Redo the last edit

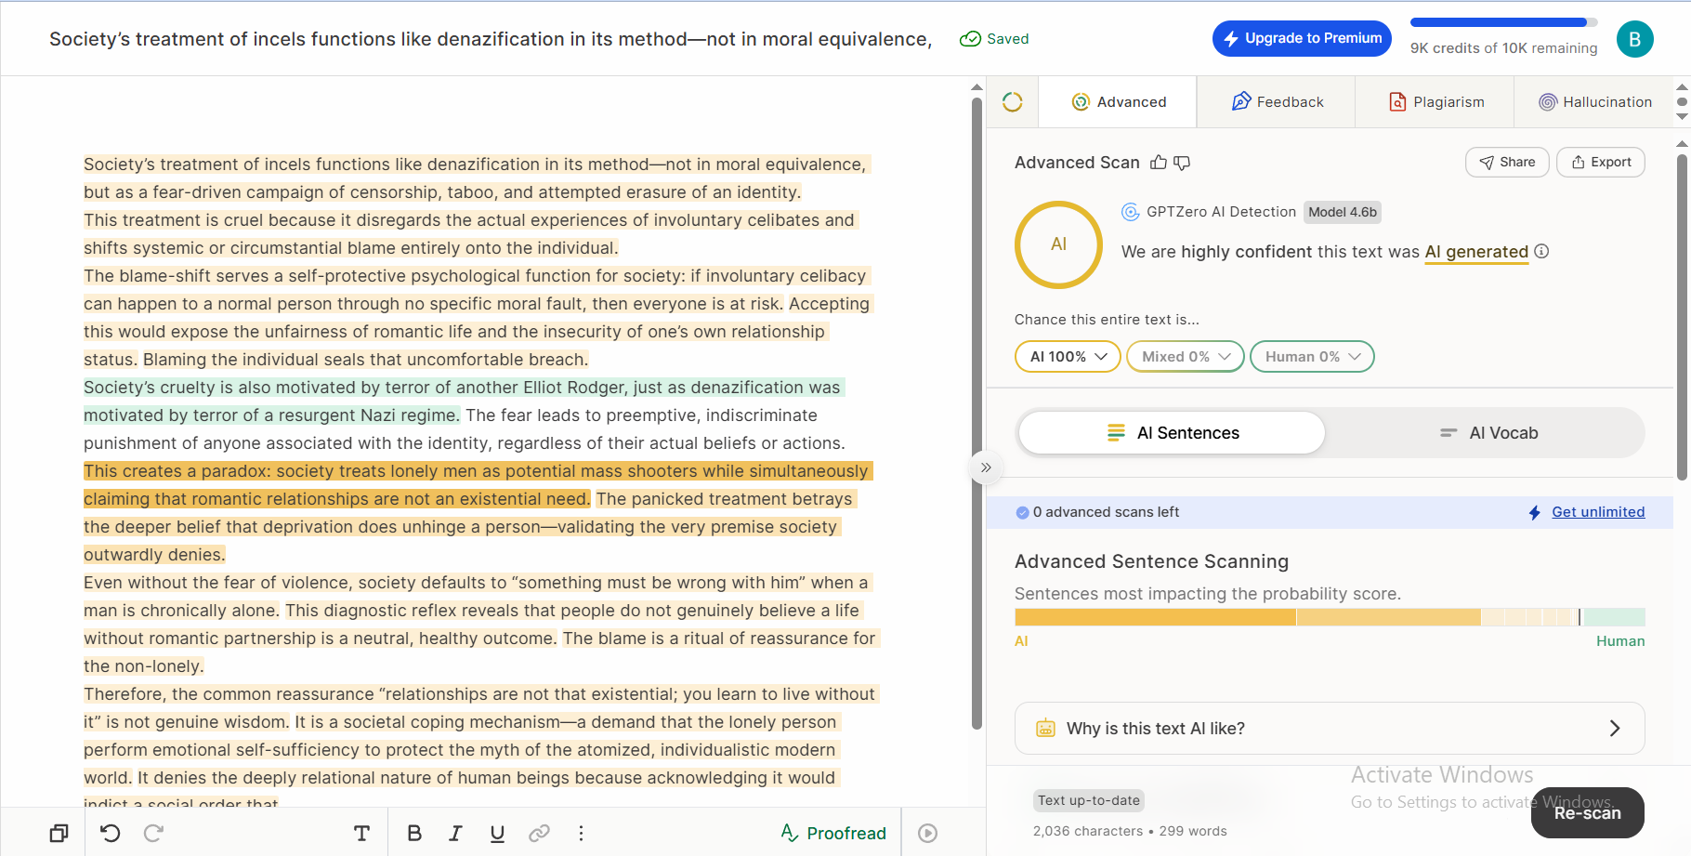[x=153, y=833]
